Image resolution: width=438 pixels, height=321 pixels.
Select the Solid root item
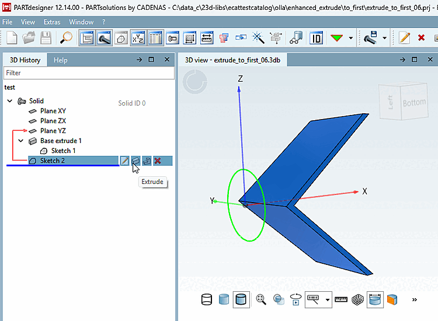pyautogui.click(x=36, y=101)
